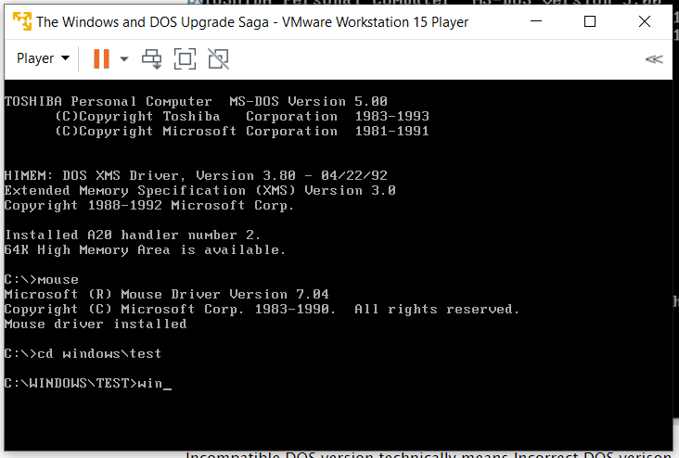Screen dimensions: 679x458
Task: Click the 'cd windows\test' command
Action: 99,353
